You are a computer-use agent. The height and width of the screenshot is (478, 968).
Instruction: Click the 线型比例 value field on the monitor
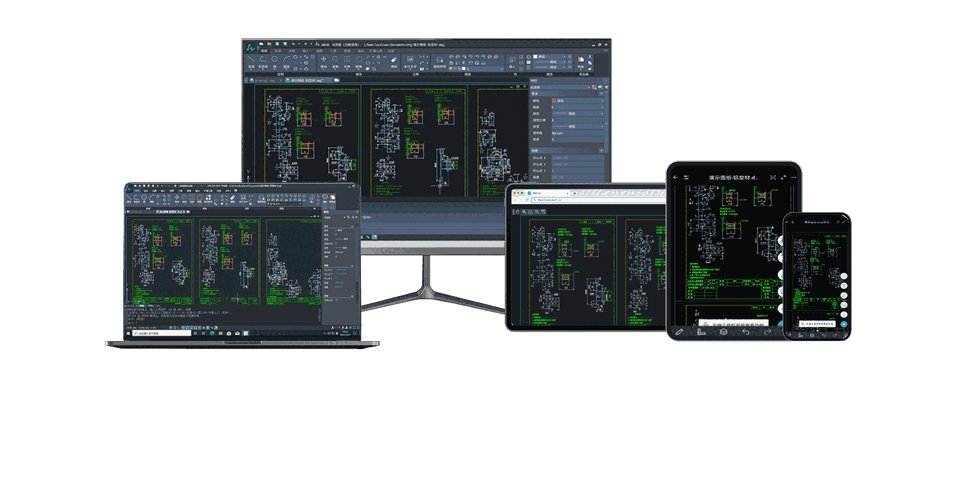tap(577, 120)
